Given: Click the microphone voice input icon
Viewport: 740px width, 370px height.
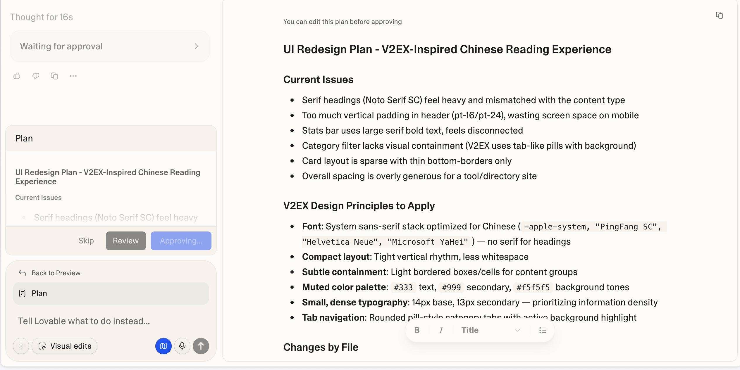Looking at the screenshot, I should click(182, 346).
